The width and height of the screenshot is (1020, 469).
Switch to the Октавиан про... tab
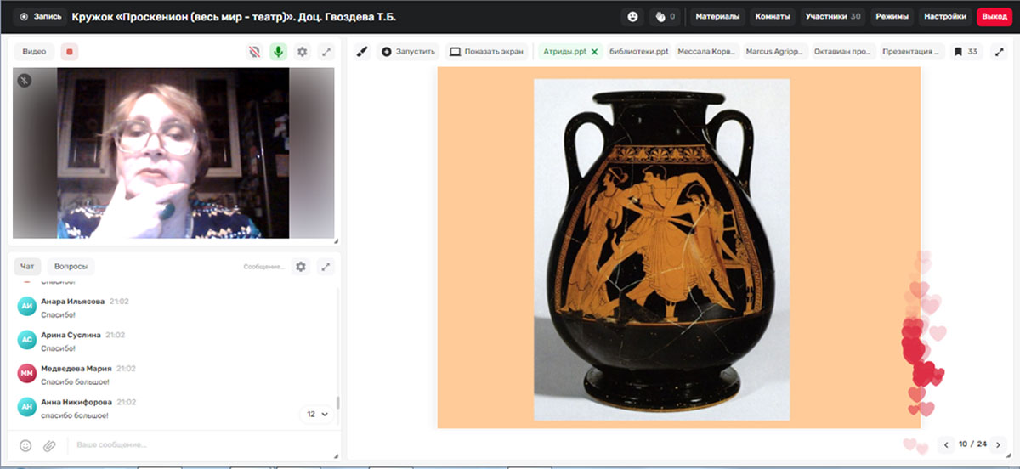tap(843, 52)
